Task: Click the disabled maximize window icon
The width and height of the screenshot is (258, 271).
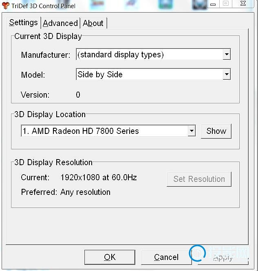Action: (x=226, y=3)
